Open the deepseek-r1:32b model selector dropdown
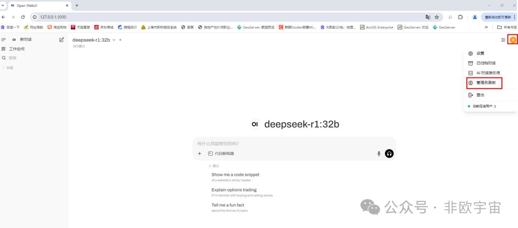518x228 pixels. 94,40
